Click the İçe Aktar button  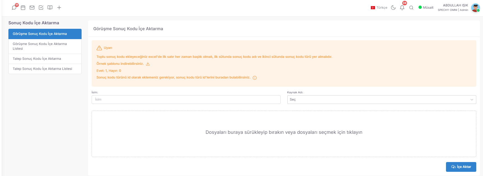461,167
